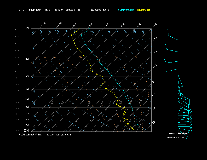The width and height of the screenshot is (207, 160).
Task: Click the file name J5302301.KAP text
Action: [100, 10]
